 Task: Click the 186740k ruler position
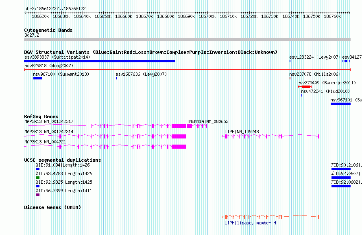[291, 16]
